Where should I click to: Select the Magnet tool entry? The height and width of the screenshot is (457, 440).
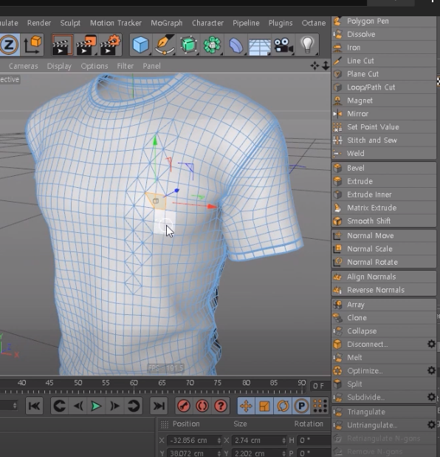[x=384, y=101]
